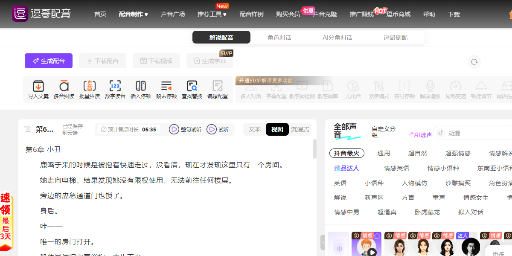
Task: Filter voices by 通用 category
Action: pos(384,153)
